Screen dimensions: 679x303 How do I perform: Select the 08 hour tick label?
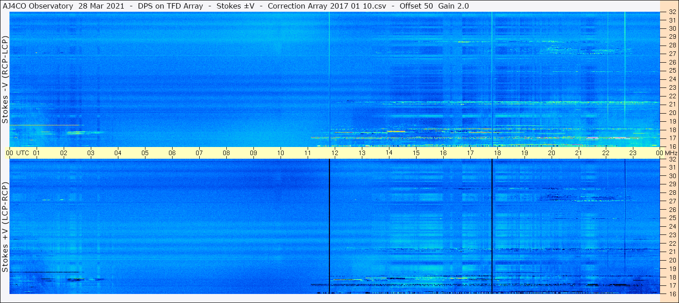226,153
